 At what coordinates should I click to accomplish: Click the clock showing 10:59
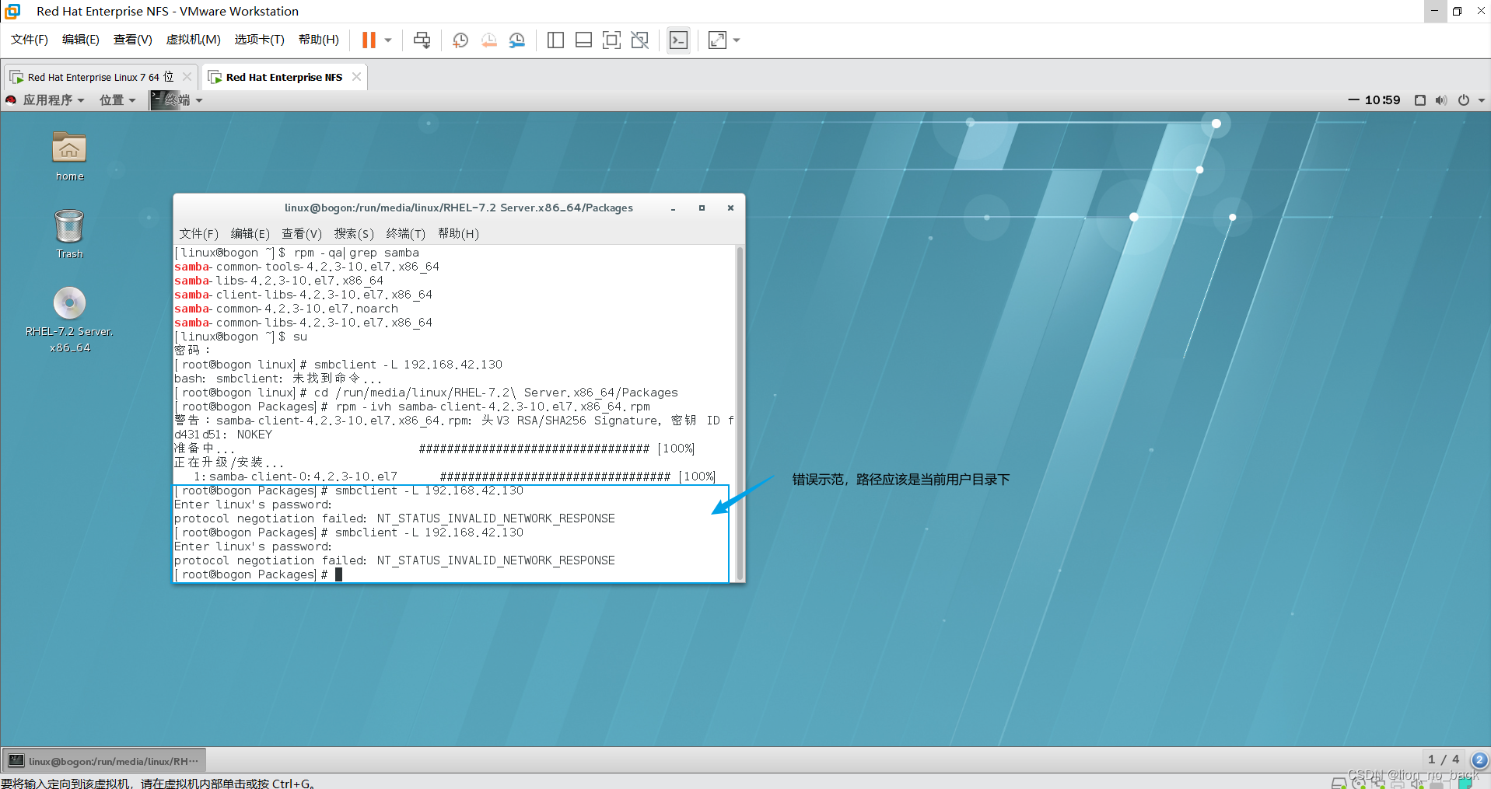coord(1382,100)
